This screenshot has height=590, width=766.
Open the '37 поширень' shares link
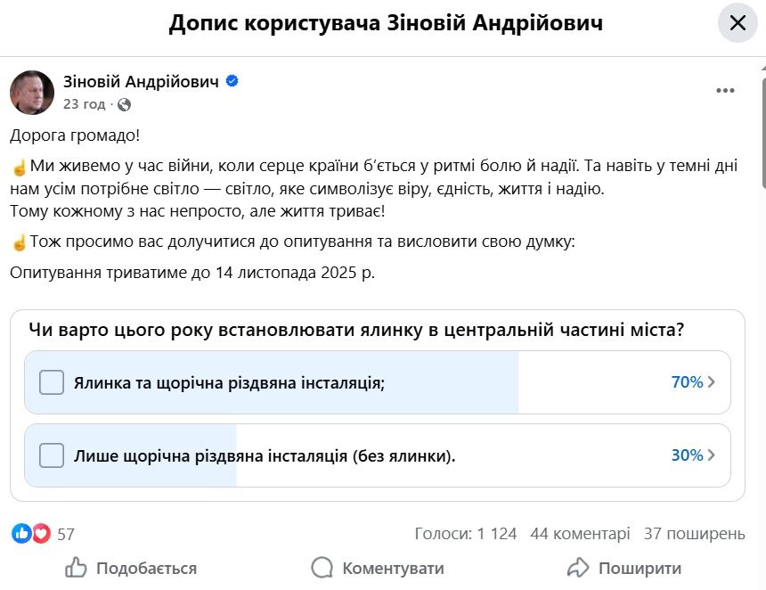point(693,532)
